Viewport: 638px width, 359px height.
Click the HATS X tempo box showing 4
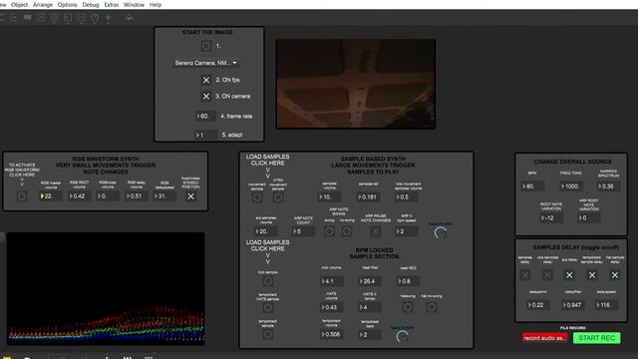(x=370, y=307)
